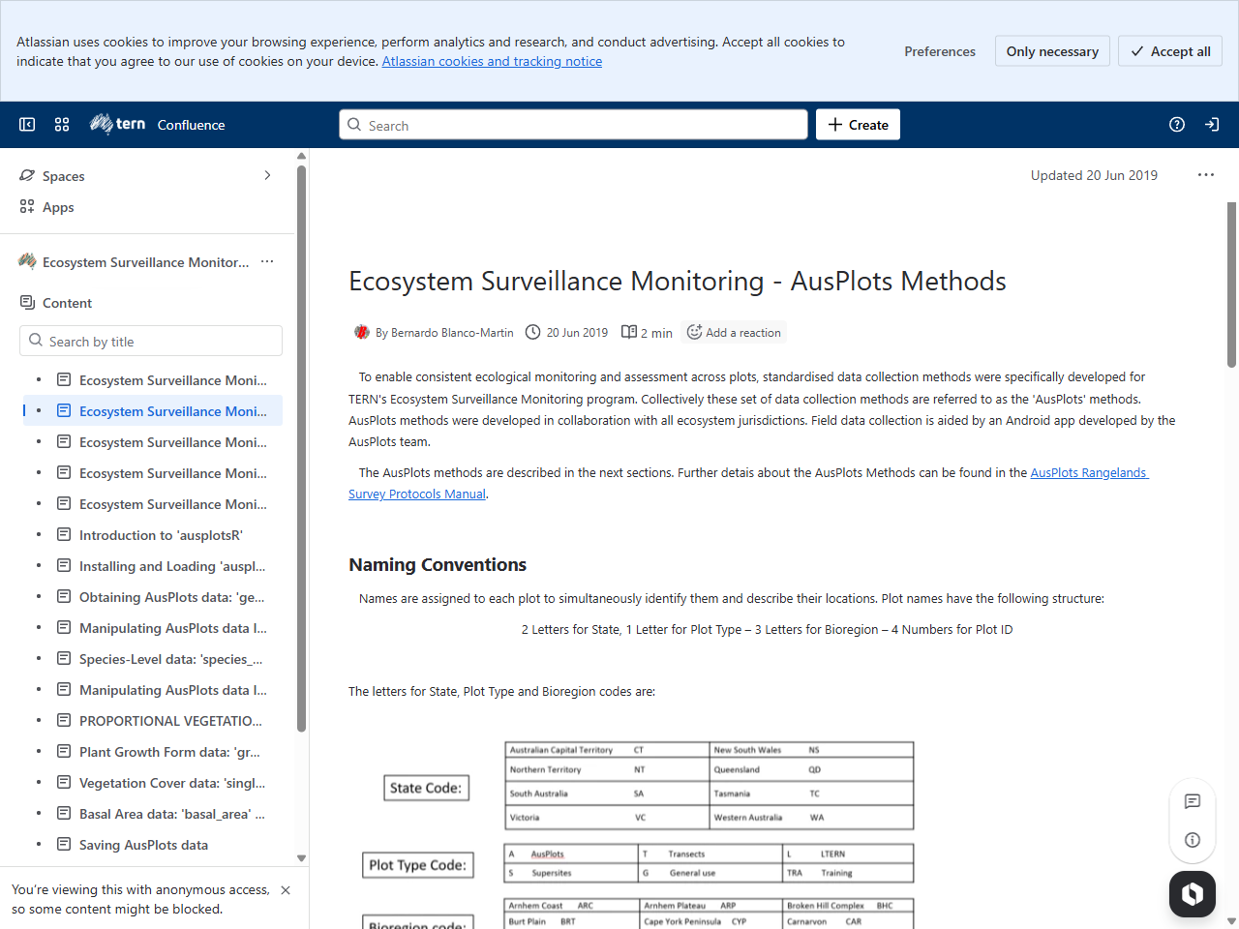This screenshot has height=929, width=1239.
Task: Open the app switcher grid icon
Action: [x=61, y=124]
